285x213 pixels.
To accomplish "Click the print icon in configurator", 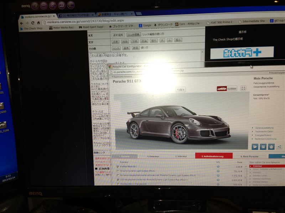I will [271, 147].
